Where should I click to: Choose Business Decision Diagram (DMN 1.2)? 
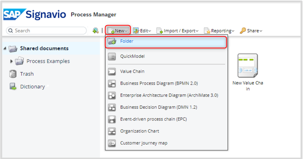[166, 107]
